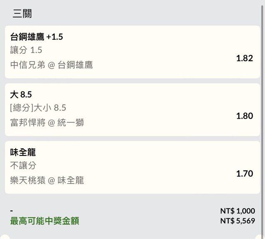265x239 pixels.
Task: Open the 樂天桃猿 @ 味全龍 matchup
Action: point(47,180)
